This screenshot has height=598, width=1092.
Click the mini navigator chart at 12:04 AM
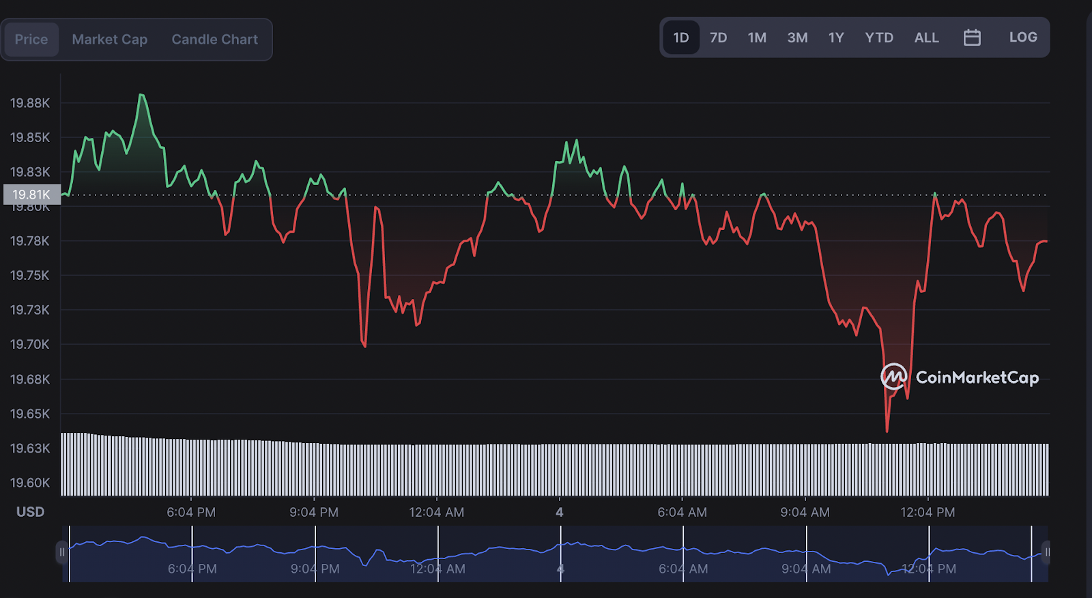437,569
